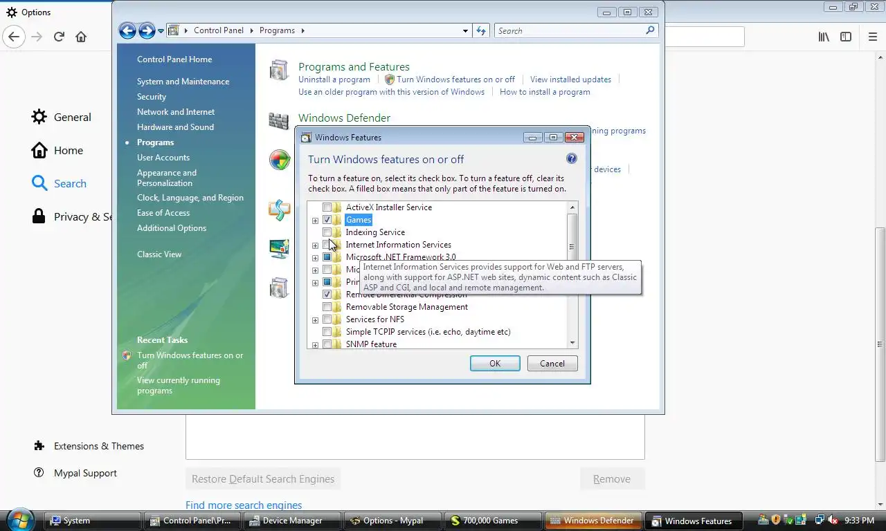The height and width of the screenshot is (531, 886).
Task: Click the refresh icon beside the address bar
Action: [x=482, y=30]
